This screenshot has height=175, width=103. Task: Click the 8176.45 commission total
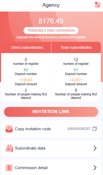pos(51,21)
